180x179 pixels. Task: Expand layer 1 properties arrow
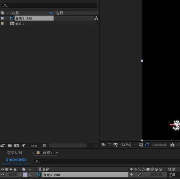(21, 175)
